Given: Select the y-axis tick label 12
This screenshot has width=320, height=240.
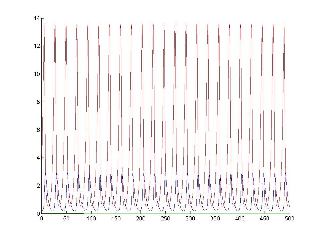Looking at the screenshot, I should 37,46.
